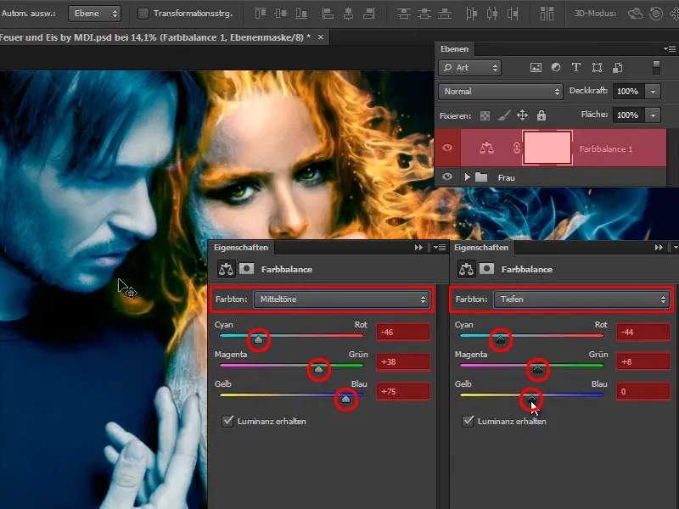This screenshot has width=679, height=509.
Task: Lock transparent pixels icon next to Fixieren
Action: tap(485, 115)
